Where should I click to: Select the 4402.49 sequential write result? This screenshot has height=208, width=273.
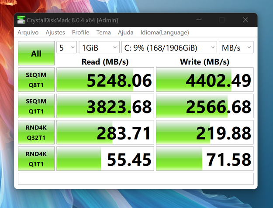coord(204,80)
